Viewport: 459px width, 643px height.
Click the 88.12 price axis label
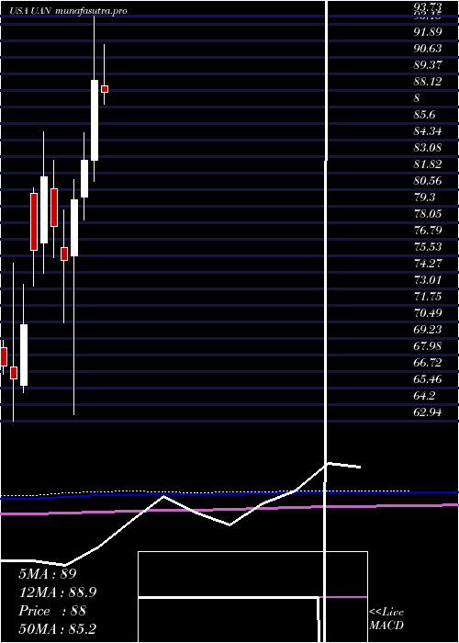tap(428, 82)
